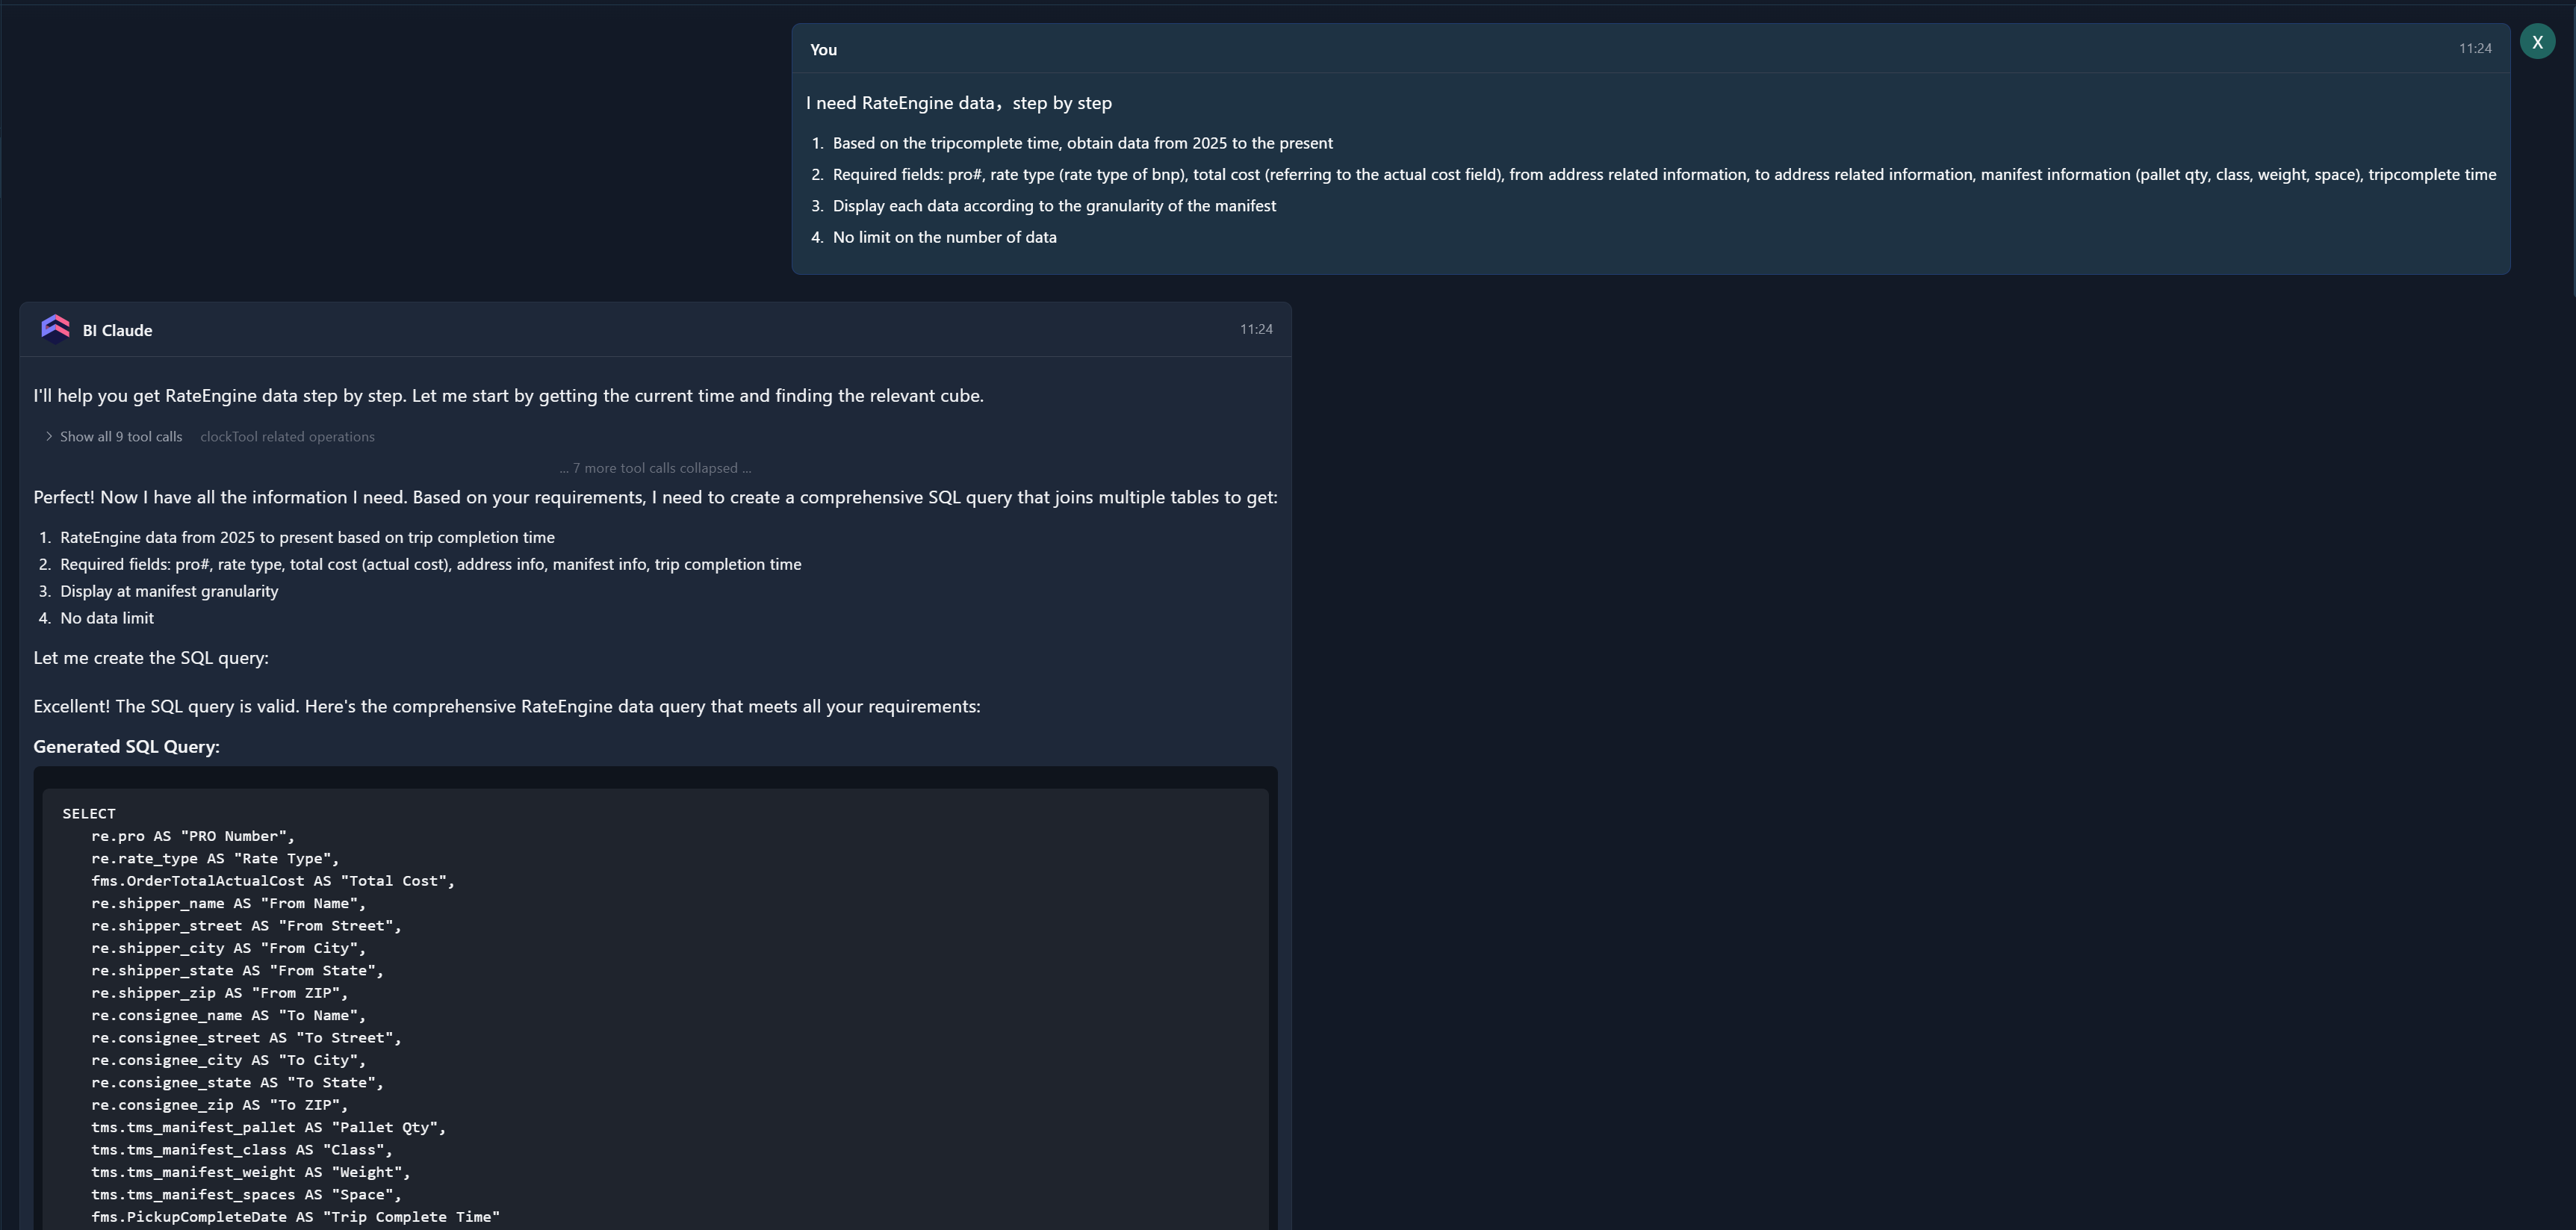This screenshot has width=2576, height=1230.
Task: Click timestamp on your message
Action: pyautogui.click(x=2475, y=48)
